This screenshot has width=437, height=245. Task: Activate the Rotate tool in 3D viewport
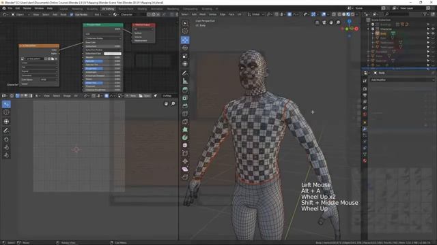point(185,48)
